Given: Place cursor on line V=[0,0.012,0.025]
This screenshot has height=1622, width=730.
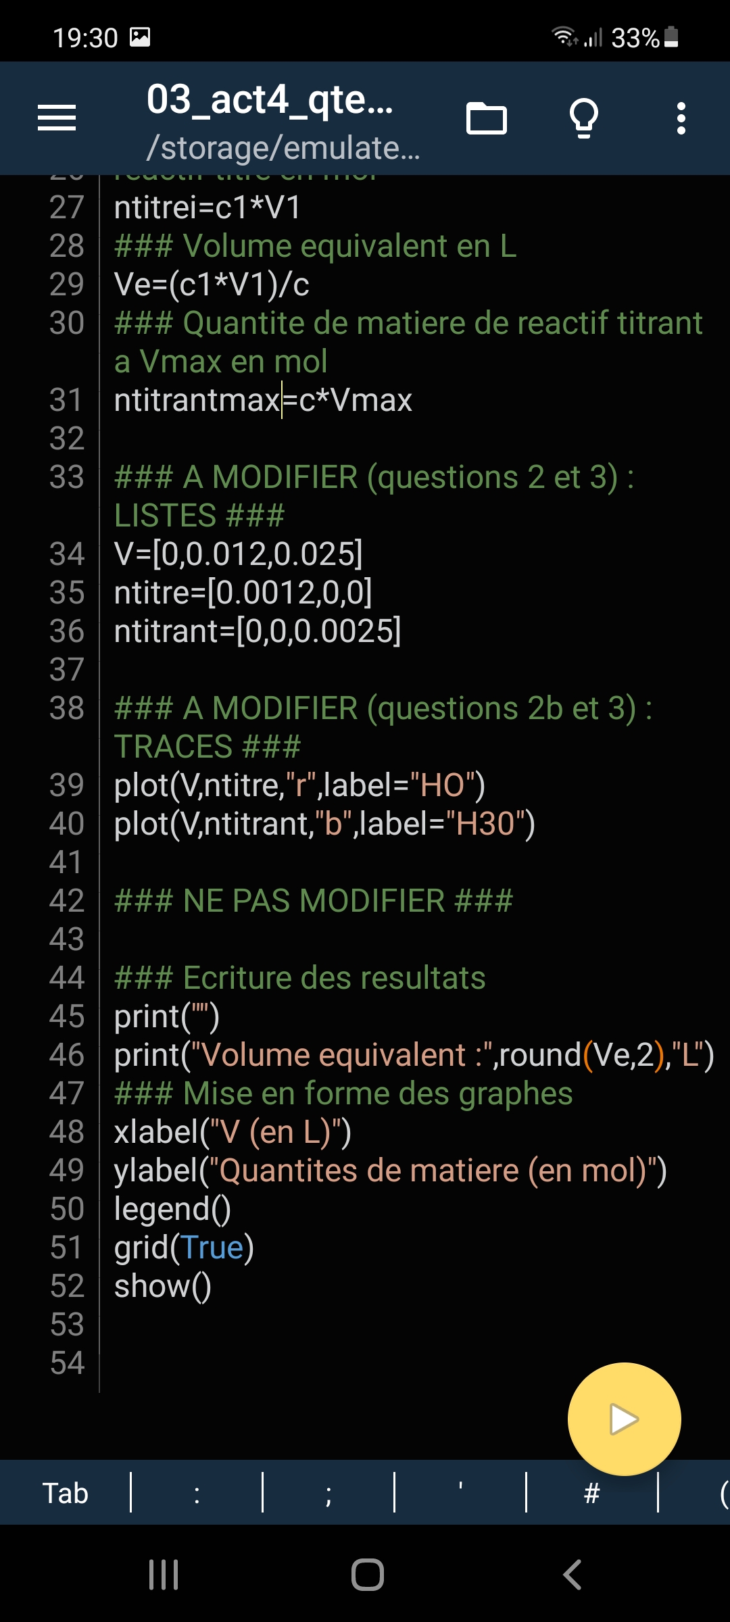Looking at the screenshot, I should (x=239, y=554).
